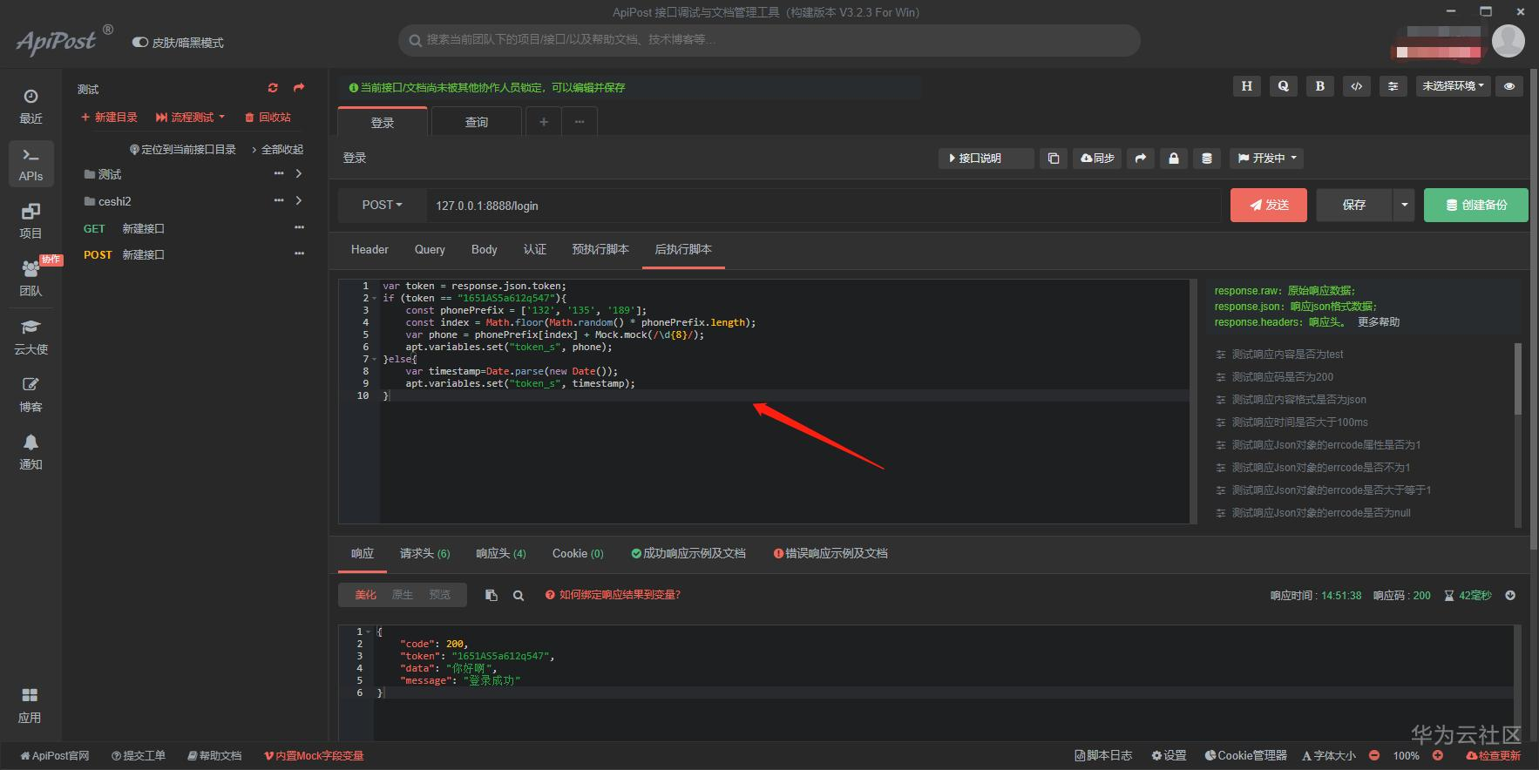
Task: Open the 开发中 status dropdown
Action: click(x=1268, y=159)
